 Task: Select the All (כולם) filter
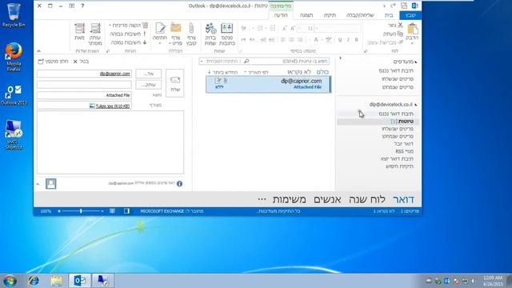click(322, 72)
